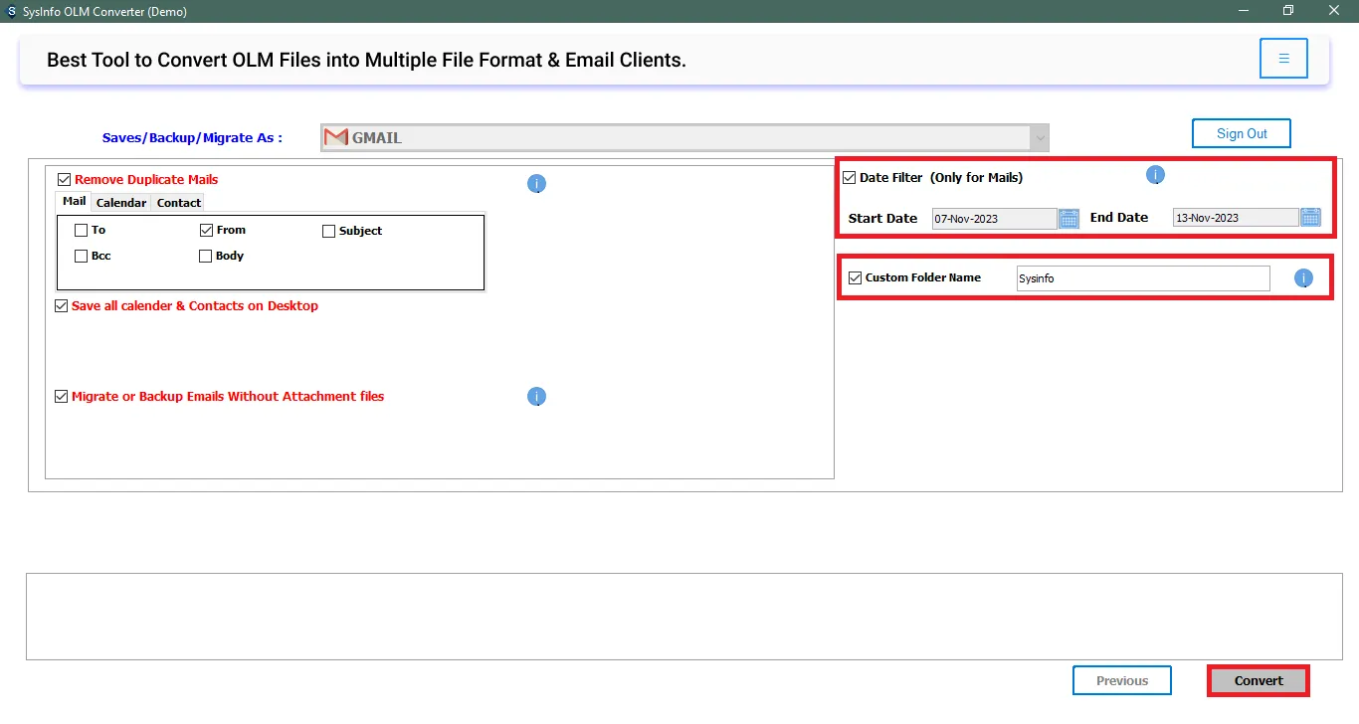Open the End Date calendar picker

(x=1310, y=218)
